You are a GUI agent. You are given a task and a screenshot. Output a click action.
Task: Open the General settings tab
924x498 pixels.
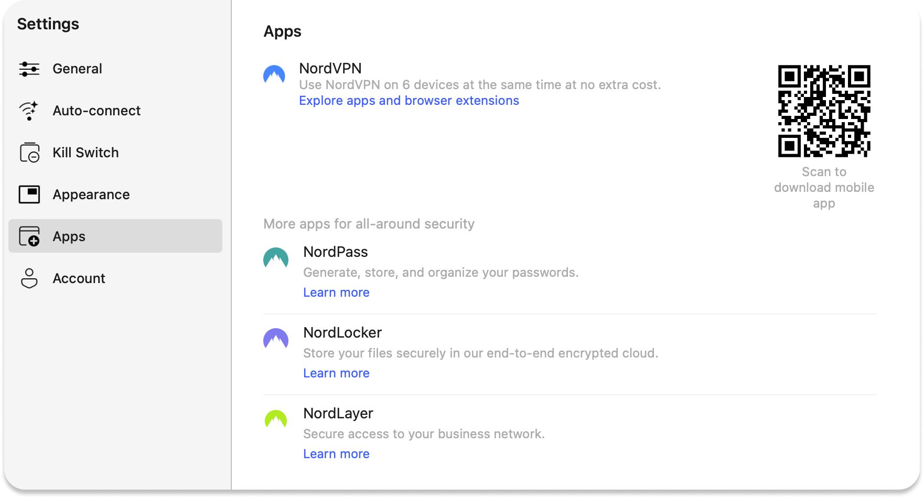pos(77,69)
